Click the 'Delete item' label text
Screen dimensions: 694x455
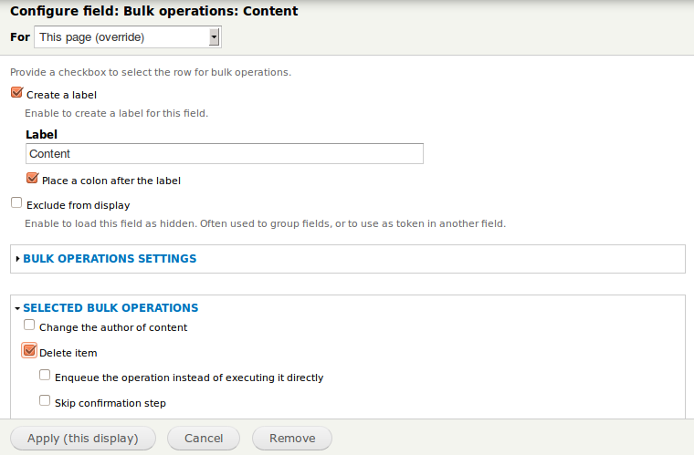coord(68,353)
